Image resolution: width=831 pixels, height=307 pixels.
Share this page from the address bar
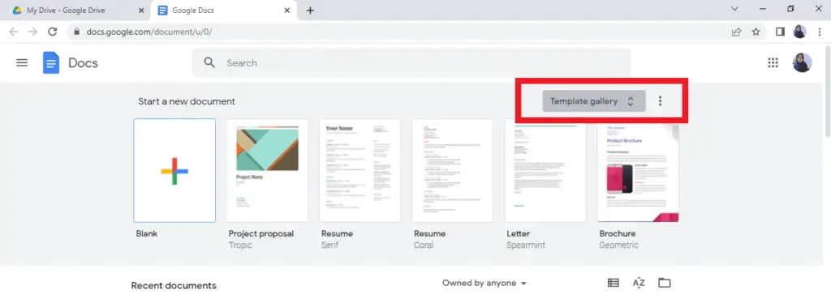(736, 32)
